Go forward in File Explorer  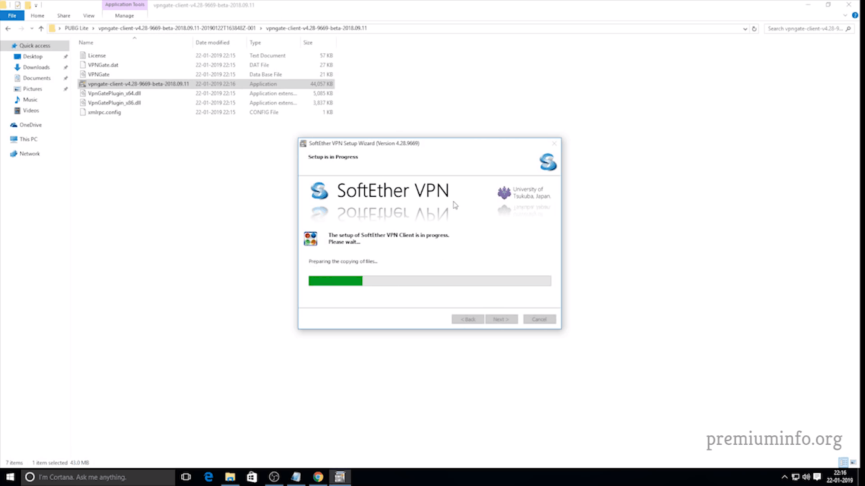pyautogui.click(x=21, y=28)
